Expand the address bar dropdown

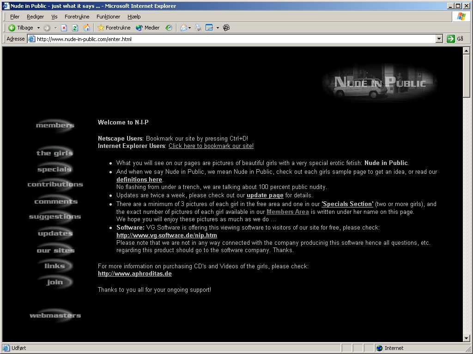coord(439,39)
